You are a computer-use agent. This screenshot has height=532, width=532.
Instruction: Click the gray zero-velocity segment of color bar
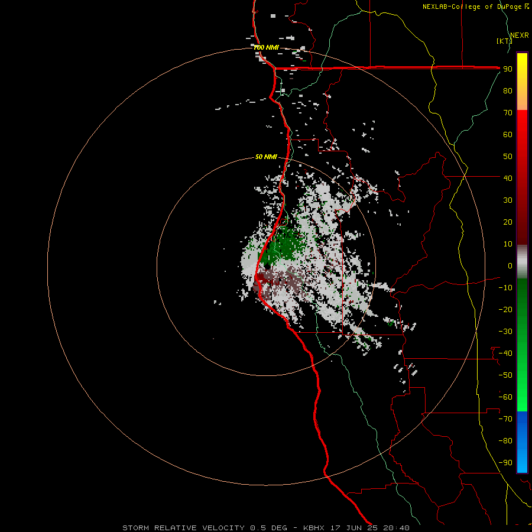522,261
